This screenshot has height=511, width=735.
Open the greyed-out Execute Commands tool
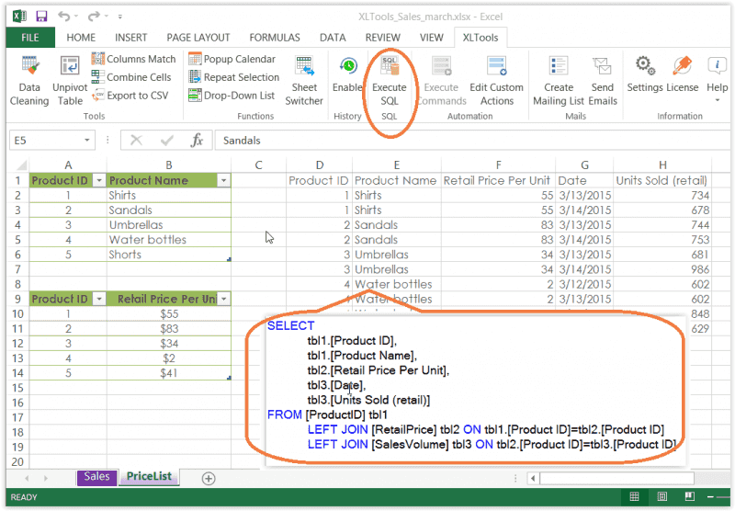pos(441,81)
